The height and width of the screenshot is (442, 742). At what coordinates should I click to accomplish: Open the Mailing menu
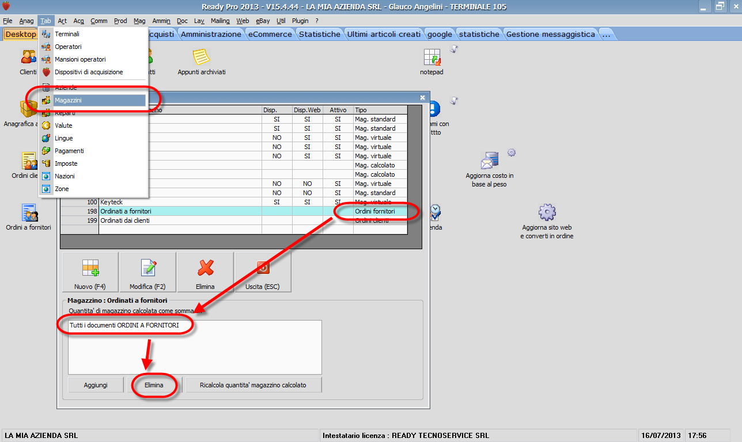(x=220, y=21)
